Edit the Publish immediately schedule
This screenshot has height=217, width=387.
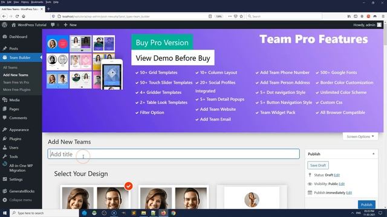pos(349,193)
